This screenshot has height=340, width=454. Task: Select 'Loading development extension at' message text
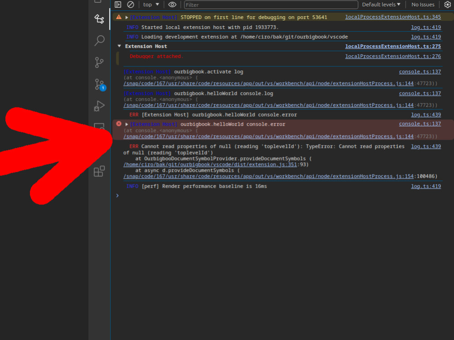point(189,37)
